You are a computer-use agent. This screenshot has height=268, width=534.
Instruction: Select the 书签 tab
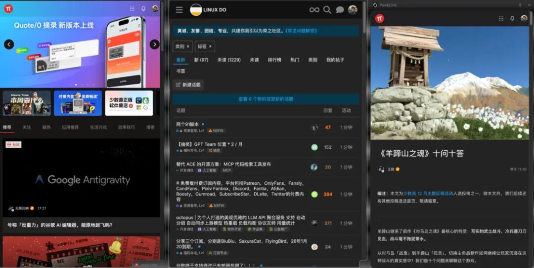[x=181, y=71]
